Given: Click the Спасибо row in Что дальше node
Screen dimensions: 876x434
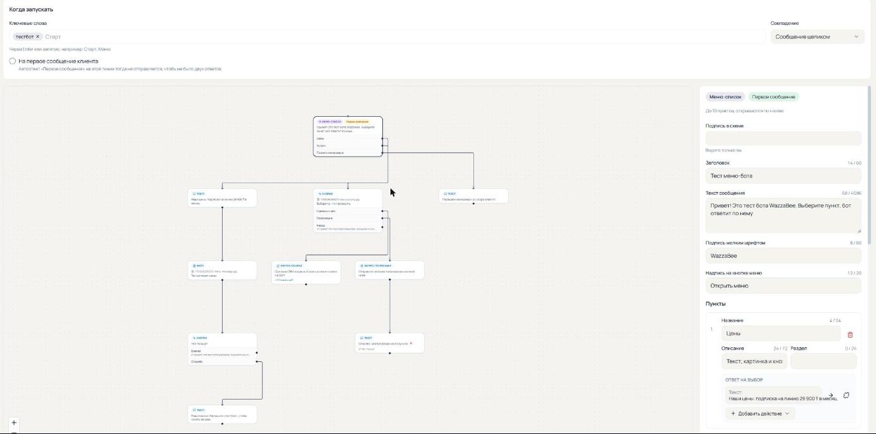Looking at the screenshot, I should pos(223,361).
